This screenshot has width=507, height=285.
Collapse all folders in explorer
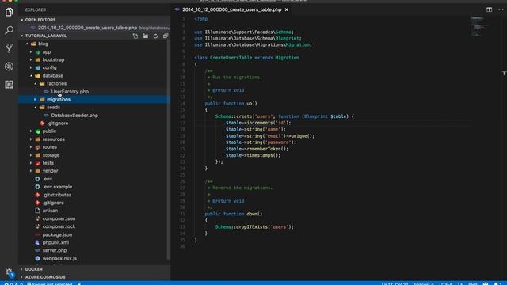(x=166, y=36)
